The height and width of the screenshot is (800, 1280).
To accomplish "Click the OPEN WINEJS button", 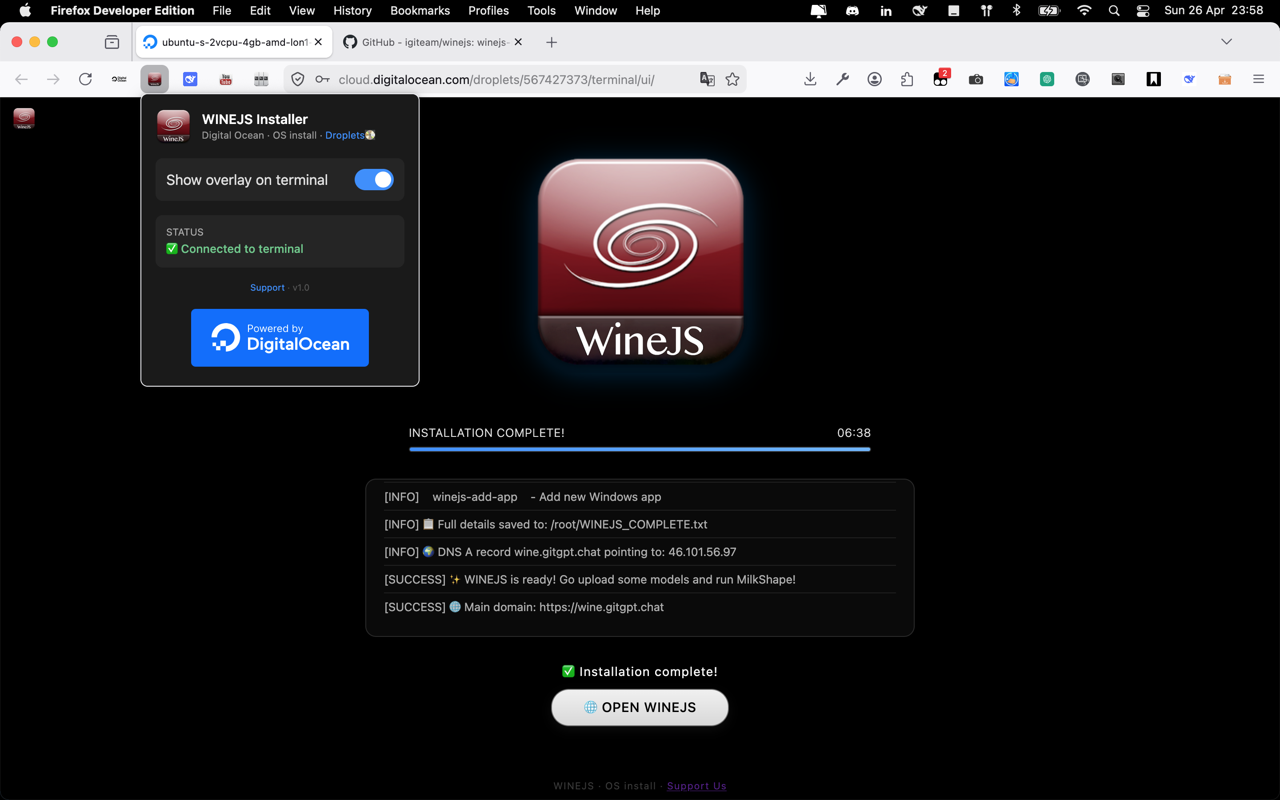I will click(640, 708).
